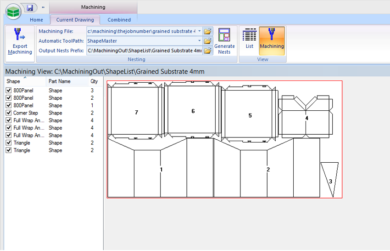The width and height of the screenshot is (390, 251).
Task: Save using the floppy disk icon
Action: click(x=30, y=8)
